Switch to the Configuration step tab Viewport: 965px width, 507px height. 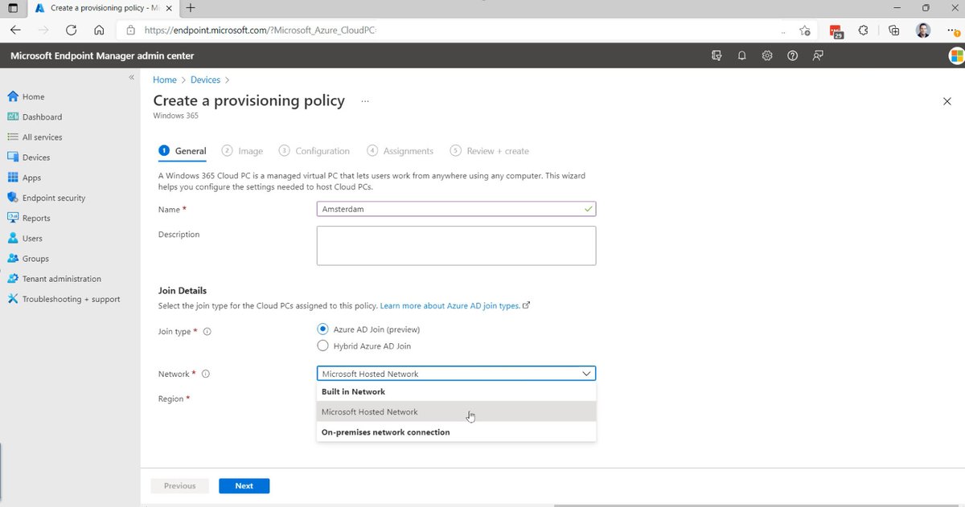pyautogui.click(x=314, y=151)
